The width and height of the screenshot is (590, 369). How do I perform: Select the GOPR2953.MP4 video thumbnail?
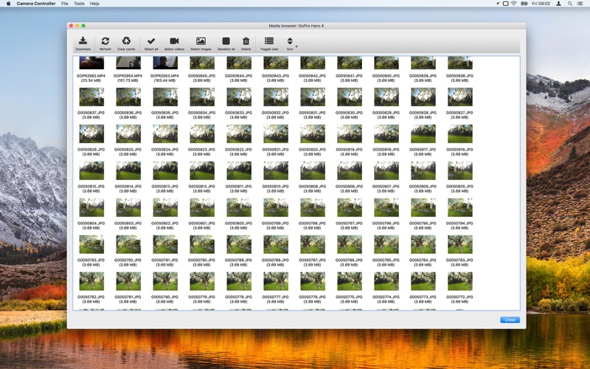(165, 63)
